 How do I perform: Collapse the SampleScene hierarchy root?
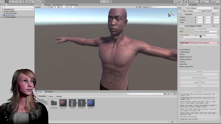[x=1, y=9]
